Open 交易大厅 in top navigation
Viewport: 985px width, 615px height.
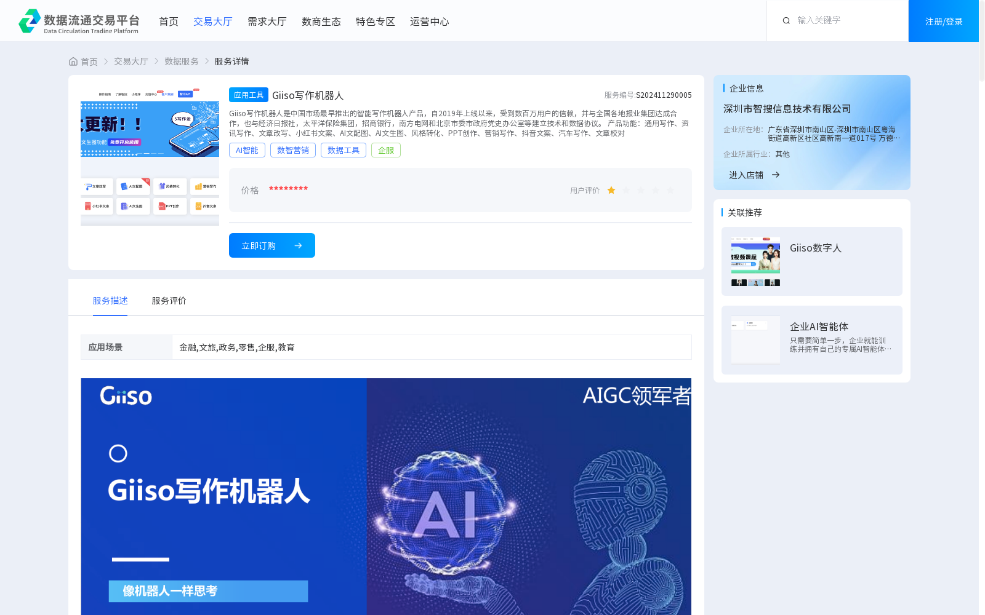pos(213,22)
